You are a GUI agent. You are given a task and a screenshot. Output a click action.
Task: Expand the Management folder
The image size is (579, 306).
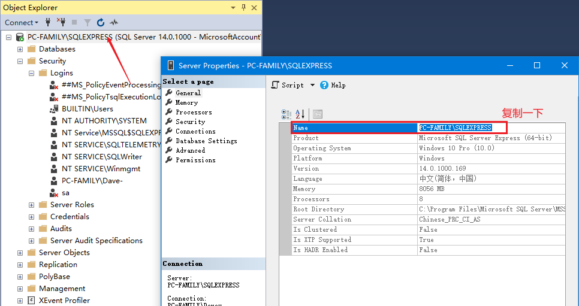pyautogui.click(x=20, y=289)
